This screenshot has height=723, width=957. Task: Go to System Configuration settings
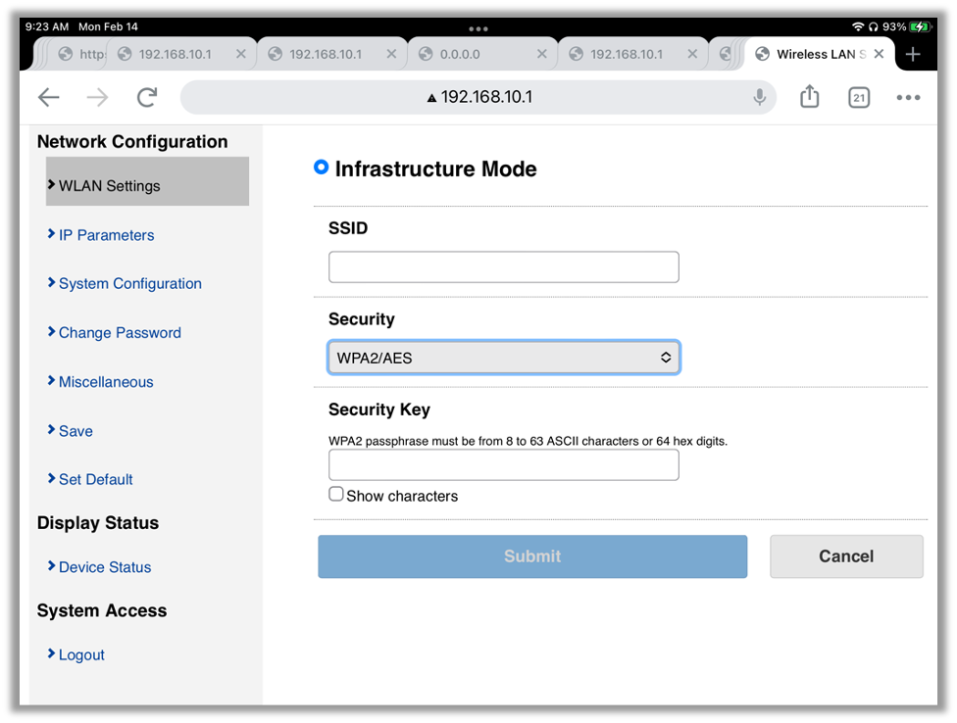(x=129, y=284)
